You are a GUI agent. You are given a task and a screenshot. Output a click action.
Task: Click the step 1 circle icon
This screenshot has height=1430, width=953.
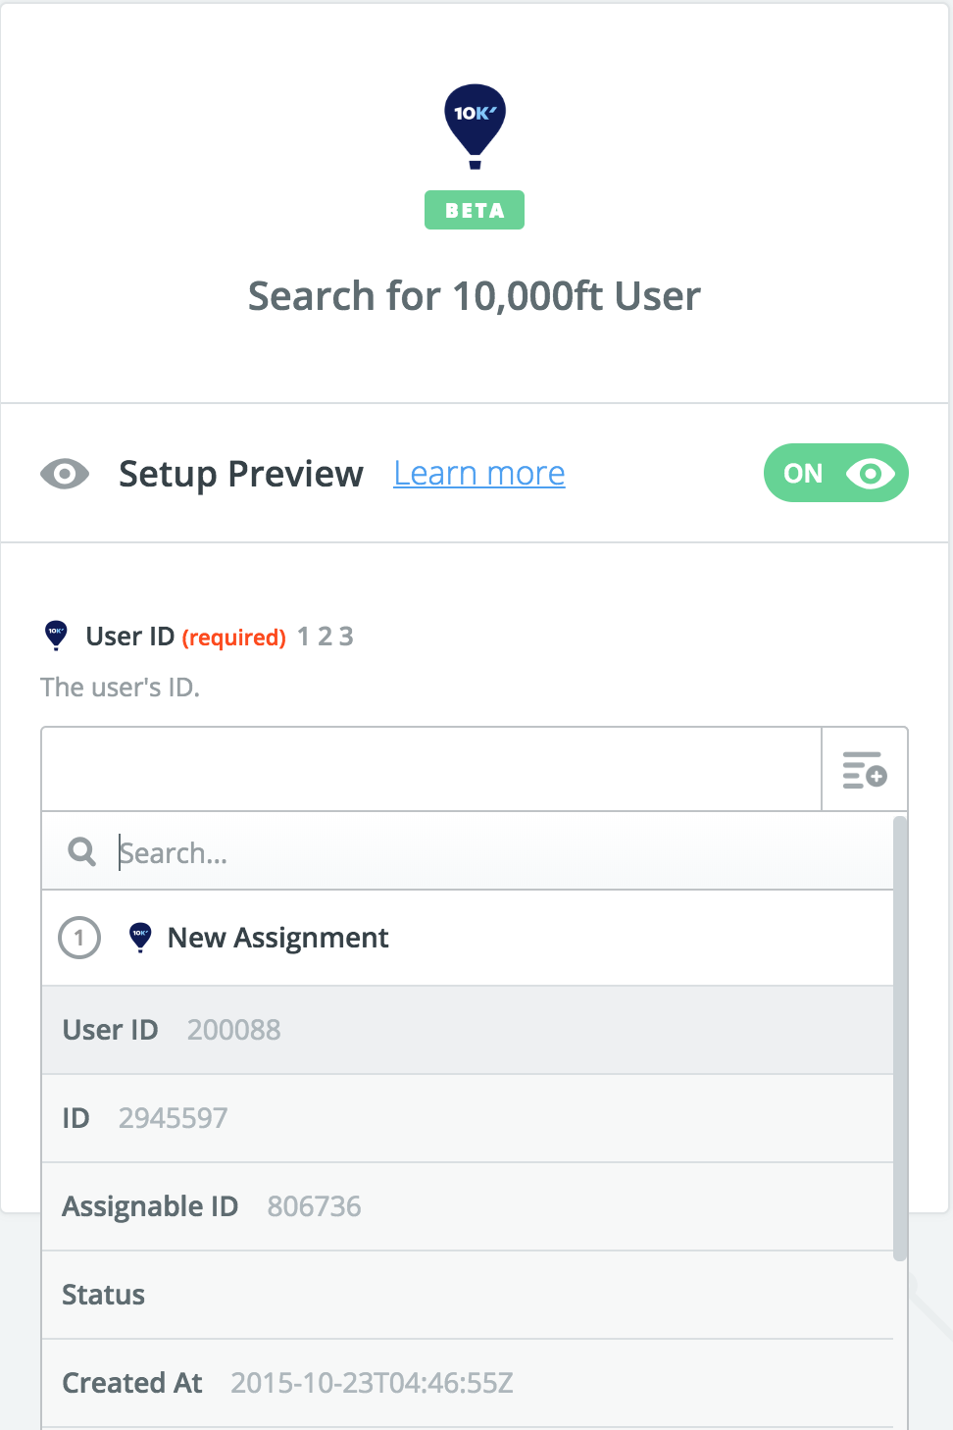[x=79, y=938]
